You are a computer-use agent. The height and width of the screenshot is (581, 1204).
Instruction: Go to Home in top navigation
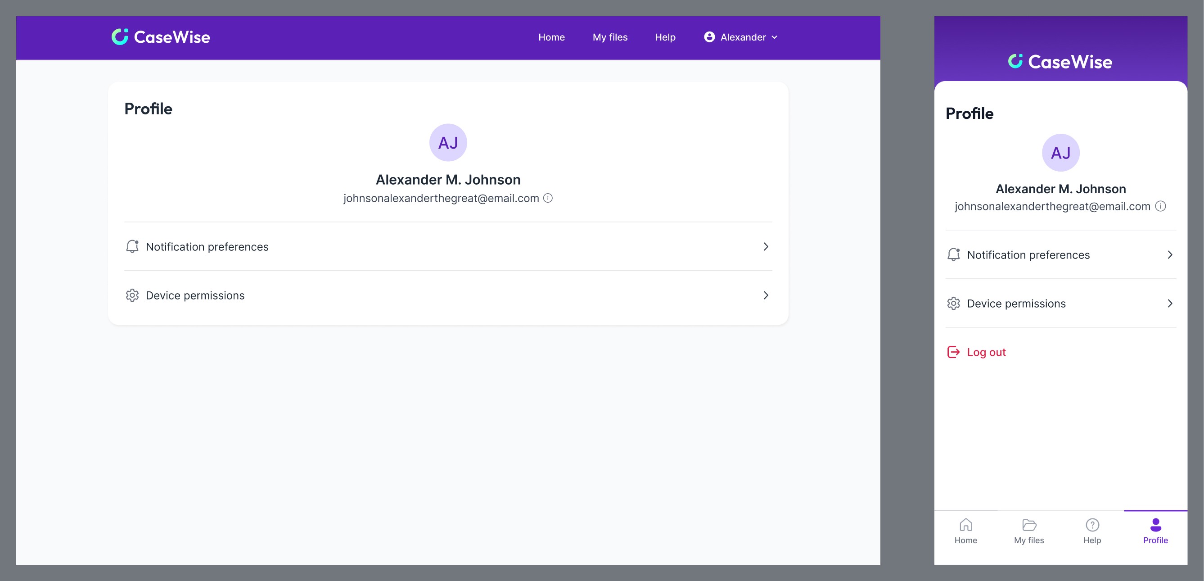[551, 37]
